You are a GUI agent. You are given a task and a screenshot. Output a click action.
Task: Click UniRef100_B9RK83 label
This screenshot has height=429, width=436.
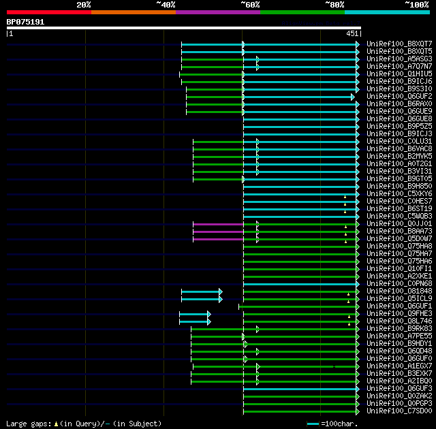coord(399,329)
